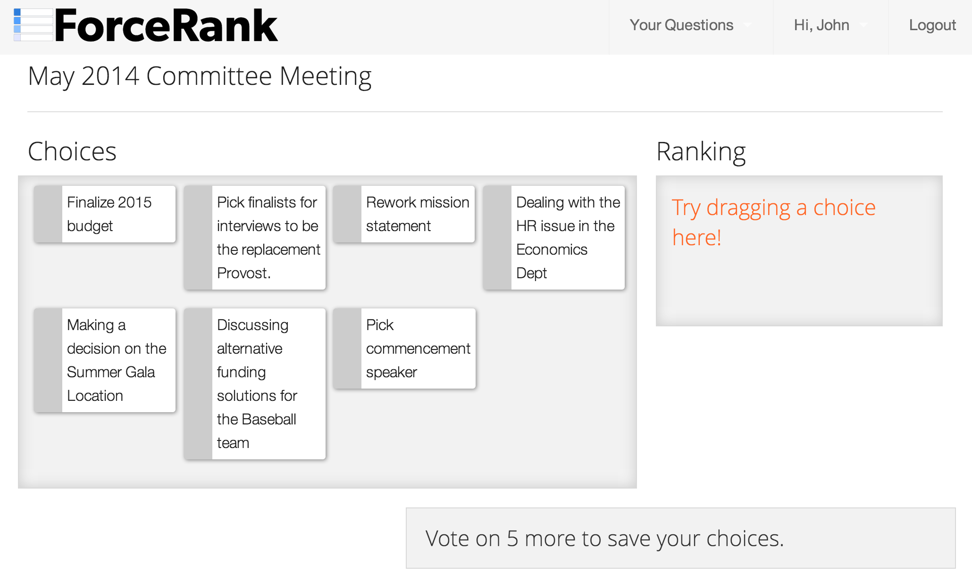Image resolution: width=972 pixels, height=581 pixels.
Task: Expand the Your Questions dropdown arrow
Action: 747,25
